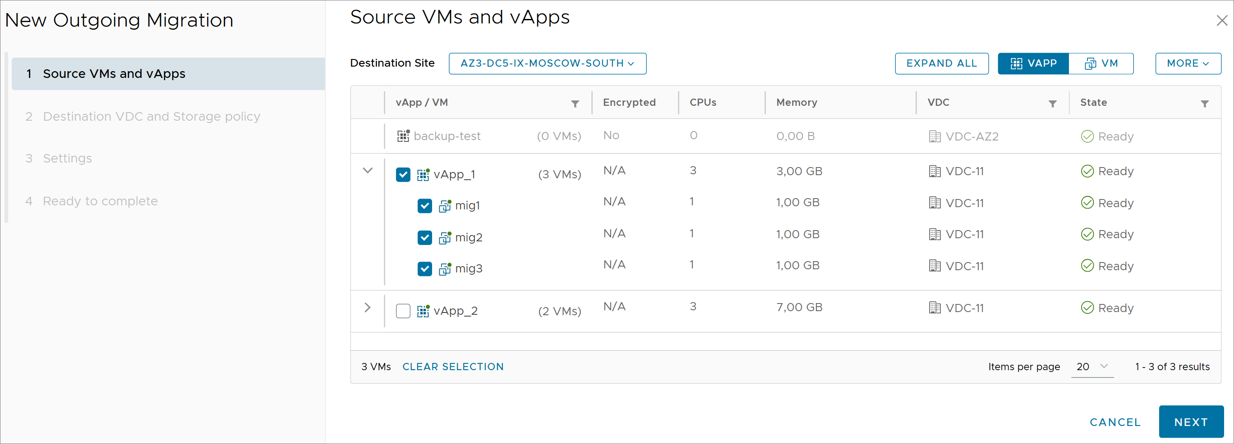The image size is (1234, 444).
Task: Click the vApp_1 vApp icon
Action: coord(423,175)
